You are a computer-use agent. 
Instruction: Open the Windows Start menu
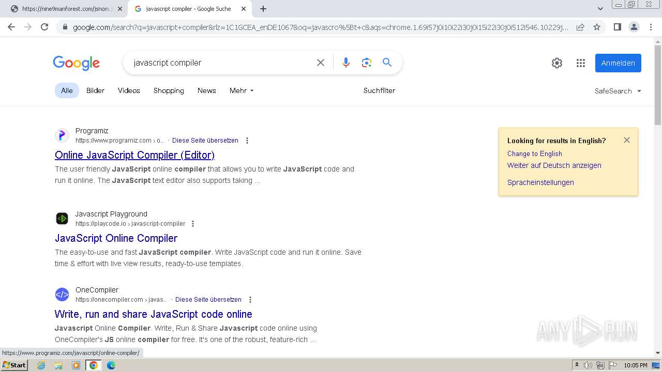tap(14, 365)
